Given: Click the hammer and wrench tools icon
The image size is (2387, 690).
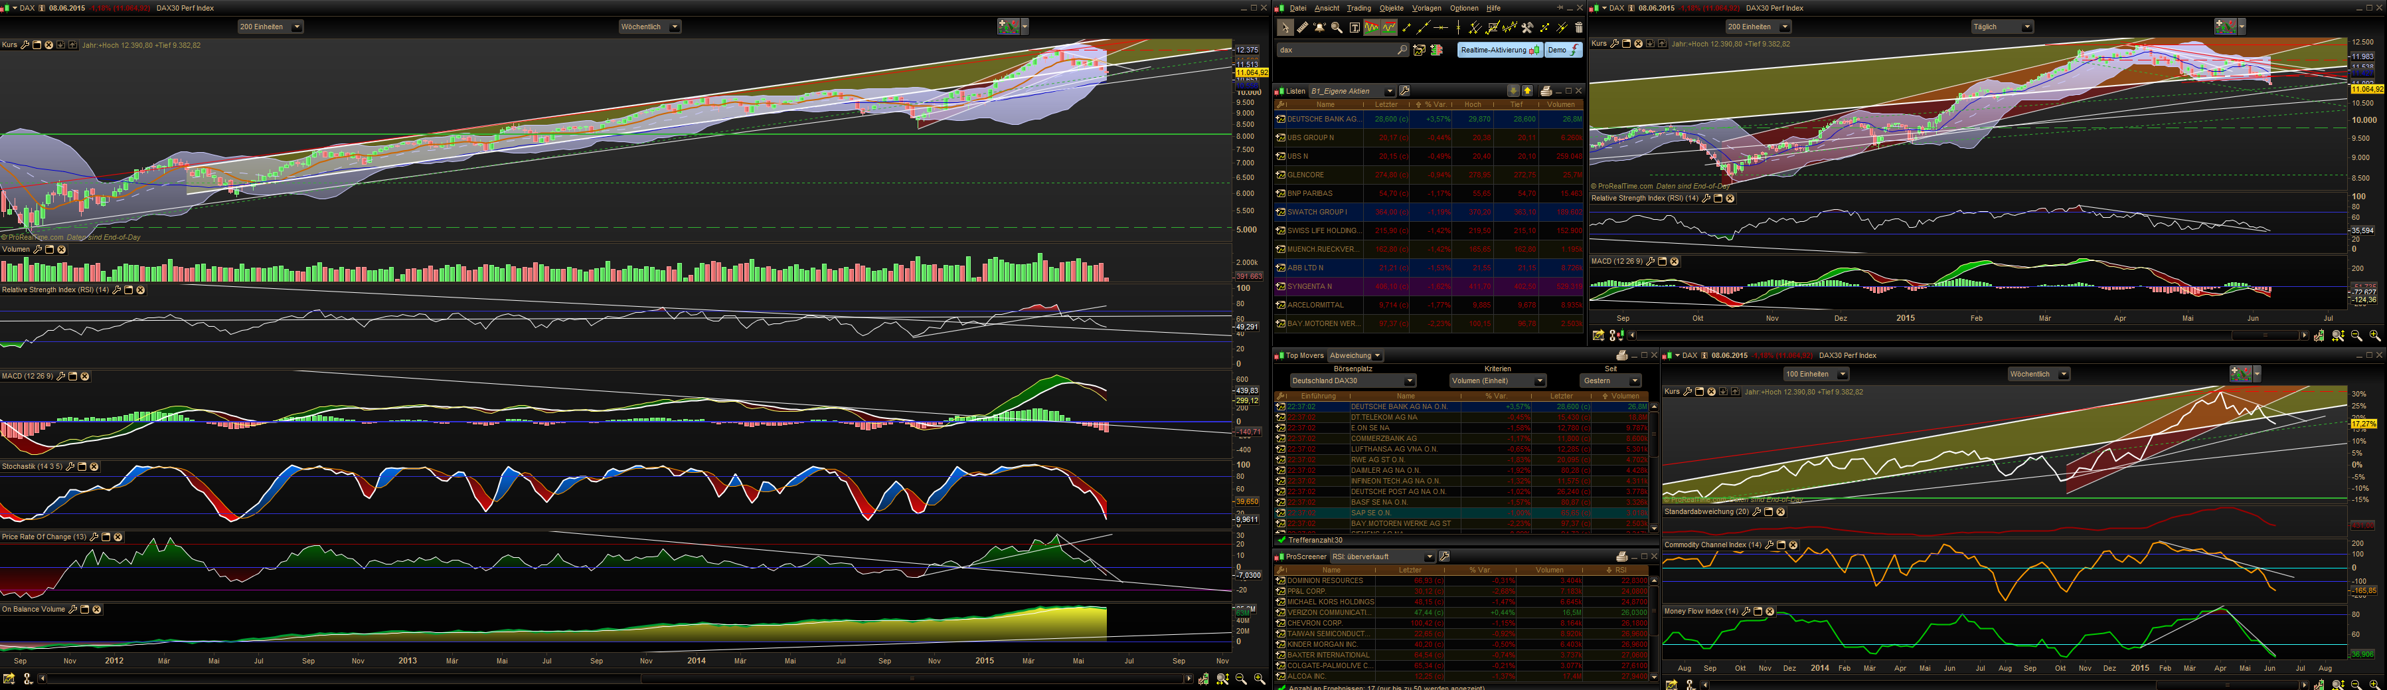Looking at the screenshot, I should click(x=1527, y=28).
